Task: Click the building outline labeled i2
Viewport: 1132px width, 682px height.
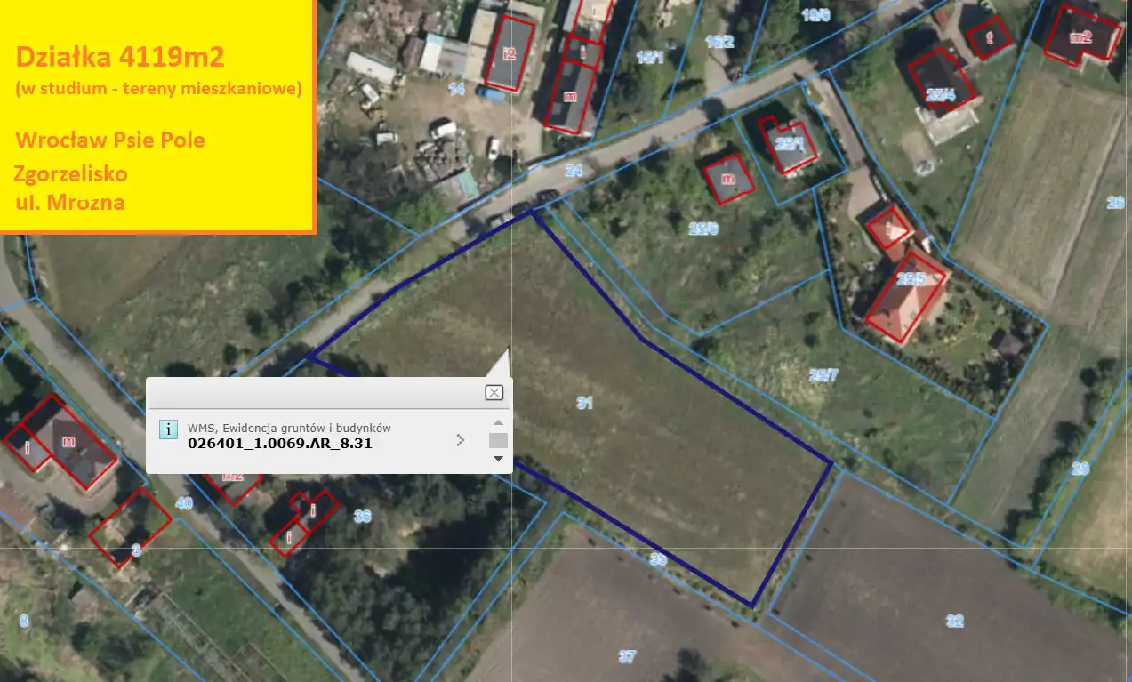Action: coord(510,52)
